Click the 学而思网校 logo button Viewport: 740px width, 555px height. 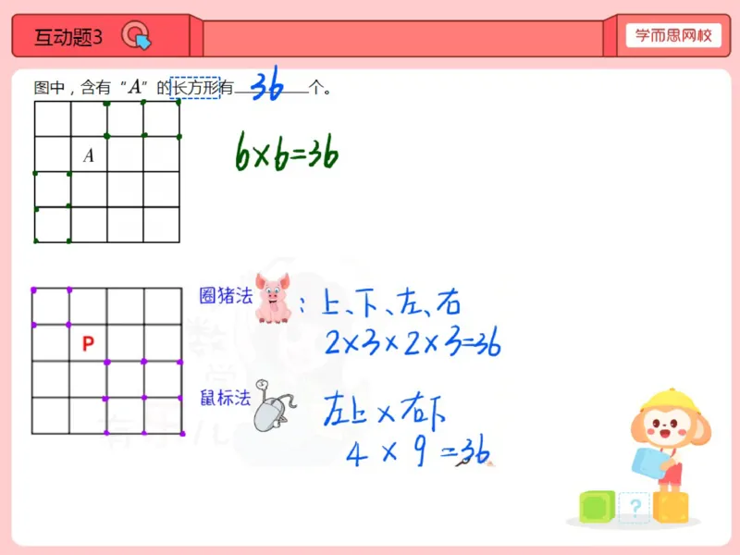(x=673, y=35)
